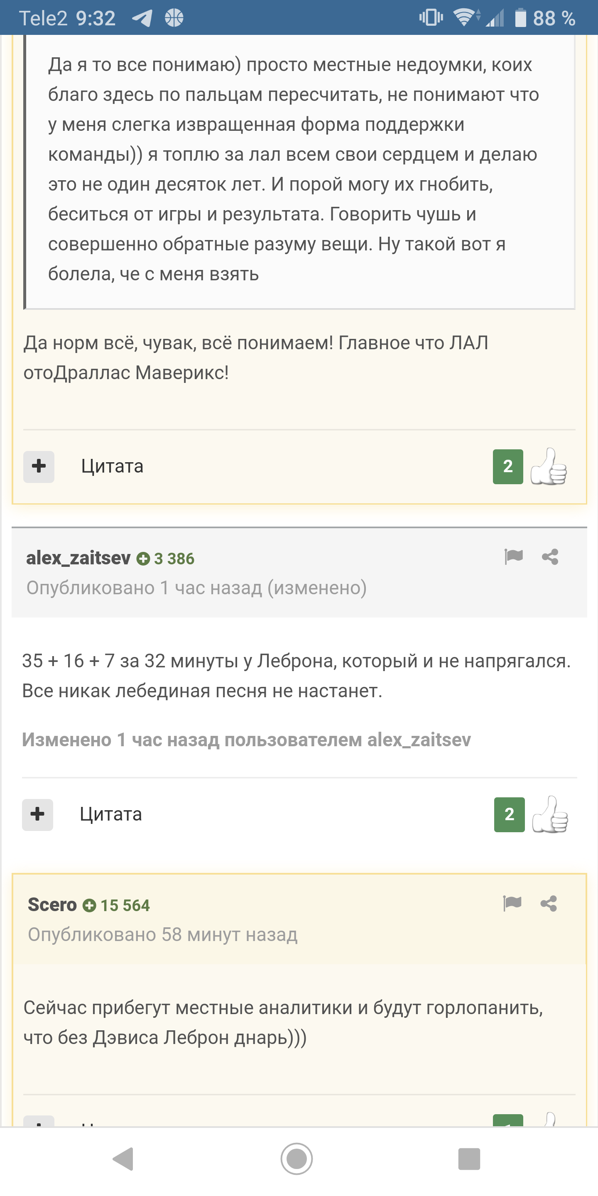The width and height of the screenshot is (598, 1196).
Task: Toggle multiquote plus on the ЛАЛ reply
Action: tap(39, 466)
